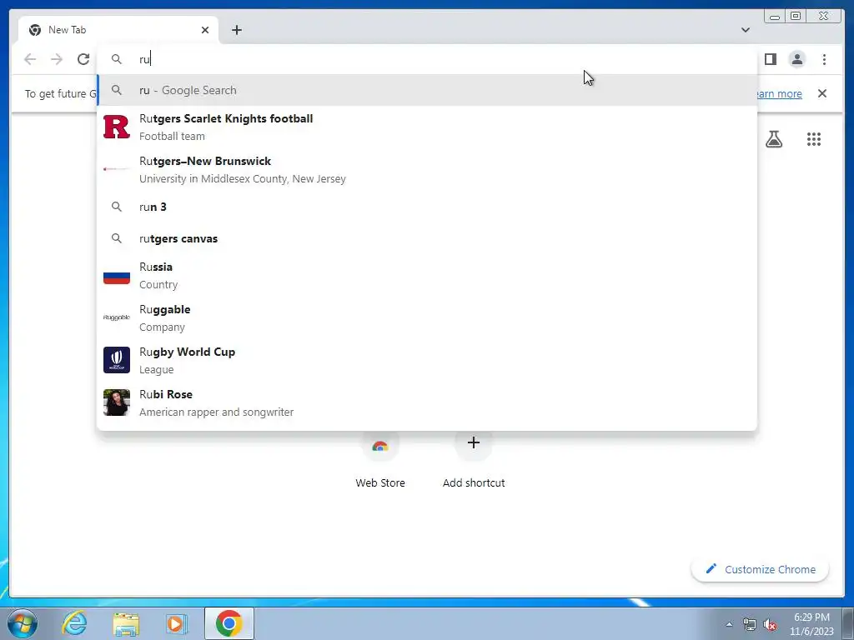Viewport: 854px width, 640px height.
Task: Open Chrome three-dot menu
Action: point(824,59)
